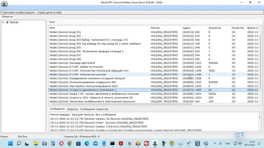The image size is (264, 148).
Task: Open Task View on the taskbar
Action: coord(27,143)
